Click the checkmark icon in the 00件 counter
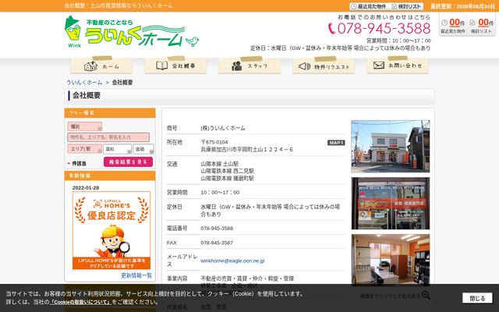The height and width of the screenshot is (312, 499). [x=472, y=23]
